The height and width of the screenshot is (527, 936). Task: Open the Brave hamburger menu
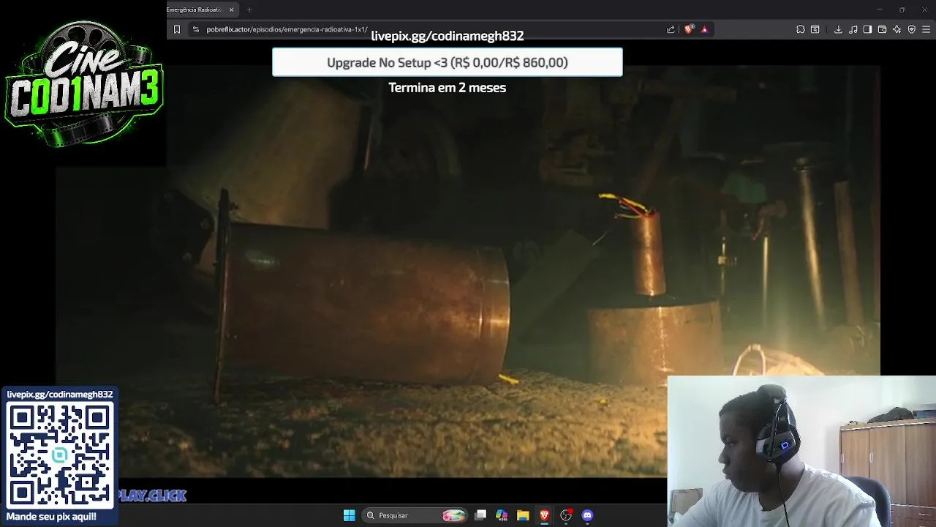(x=926, y=29)
